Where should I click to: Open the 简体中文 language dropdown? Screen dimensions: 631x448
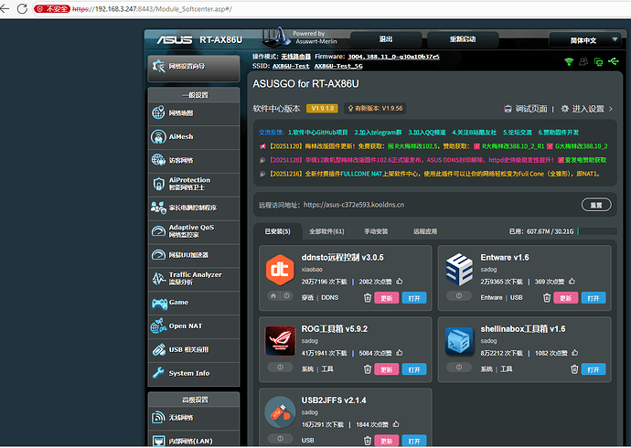click(584, 40)
